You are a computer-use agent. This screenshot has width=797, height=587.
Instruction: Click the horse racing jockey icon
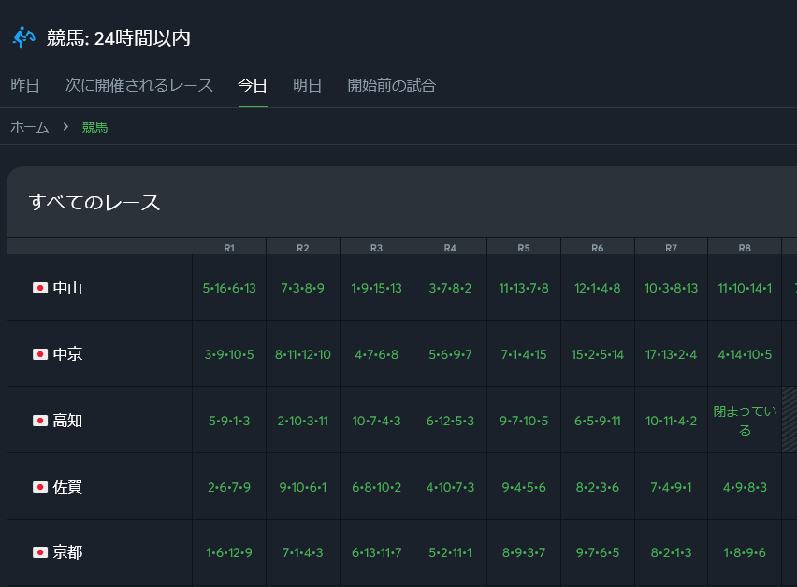(23, 37)
